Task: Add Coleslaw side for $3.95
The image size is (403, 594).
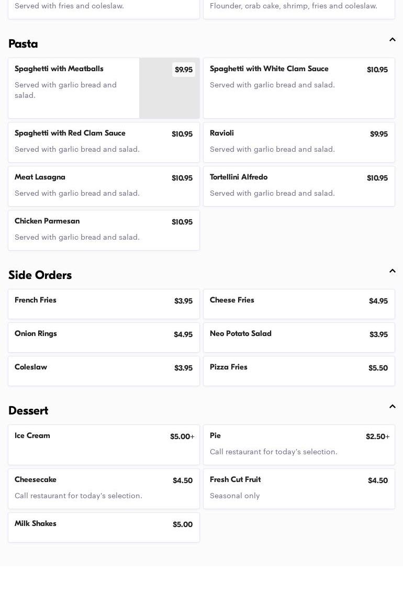Action: coord(104,371)
